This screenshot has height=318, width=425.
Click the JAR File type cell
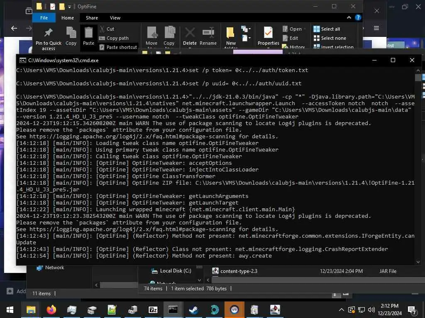(388, 271)
